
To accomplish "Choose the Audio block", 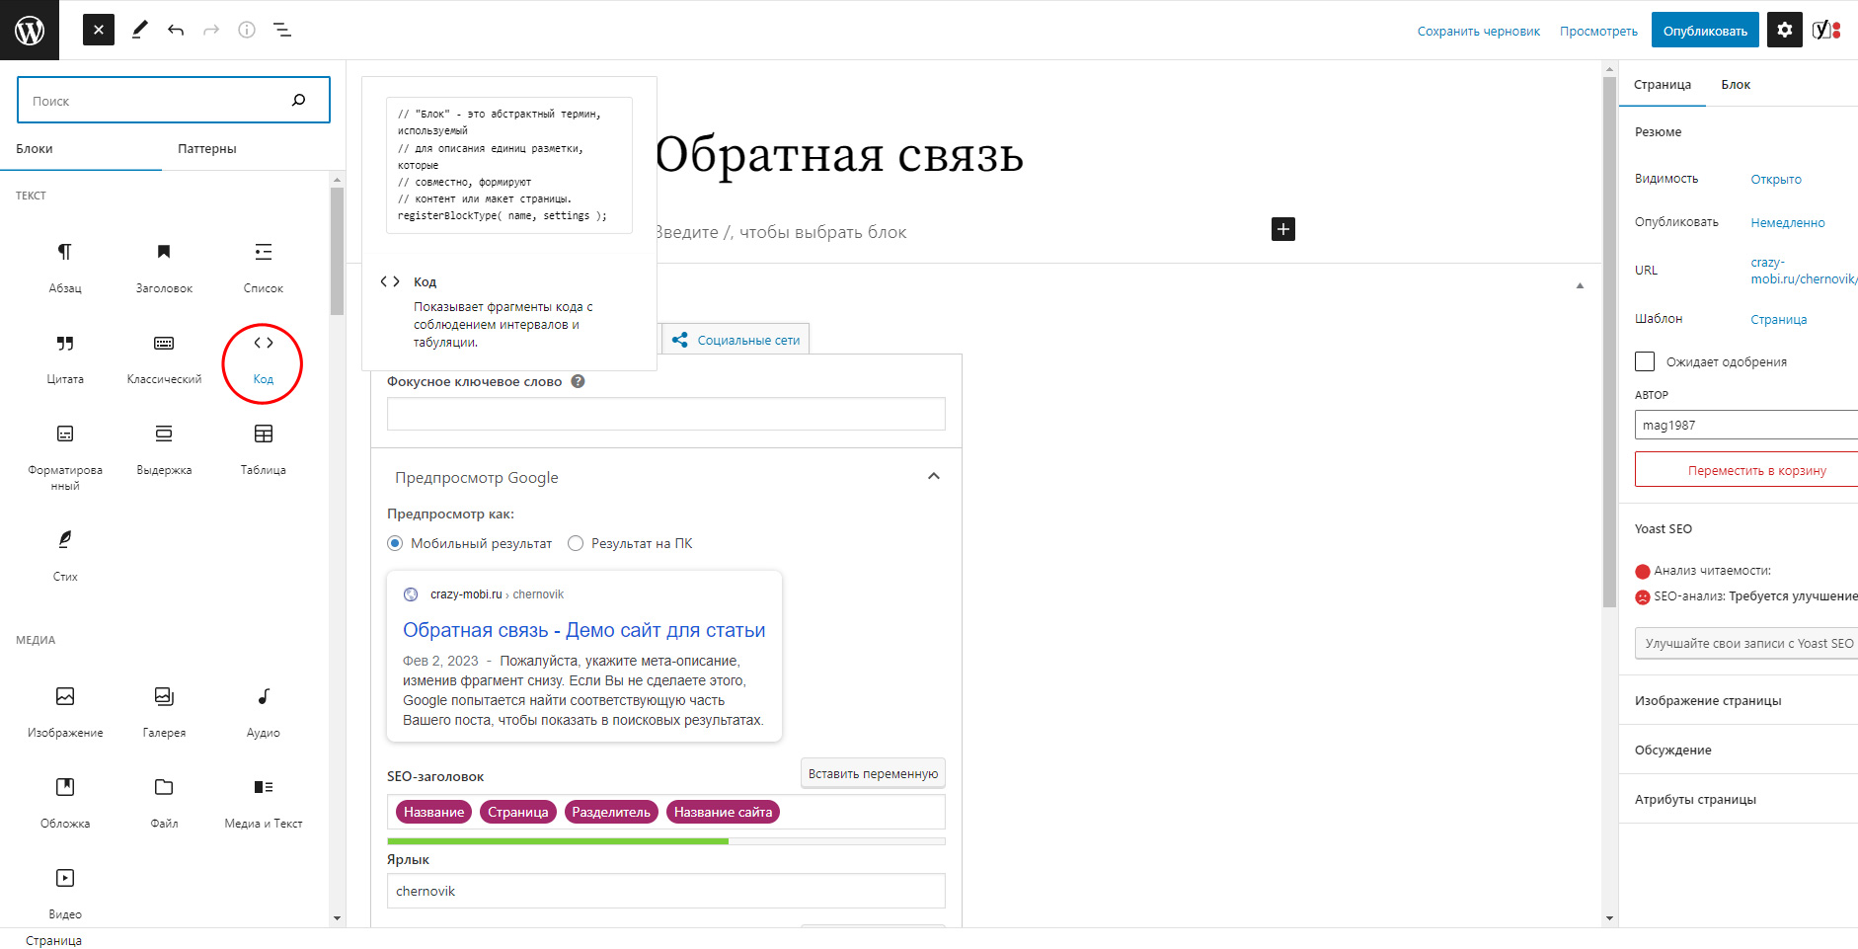I will (263, 710).
